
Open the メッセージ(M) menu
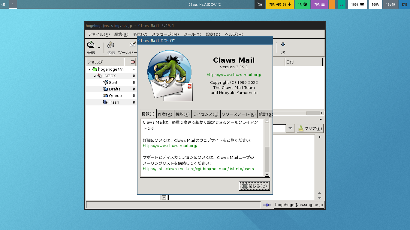pyautogui.click(x=165, y=34)
